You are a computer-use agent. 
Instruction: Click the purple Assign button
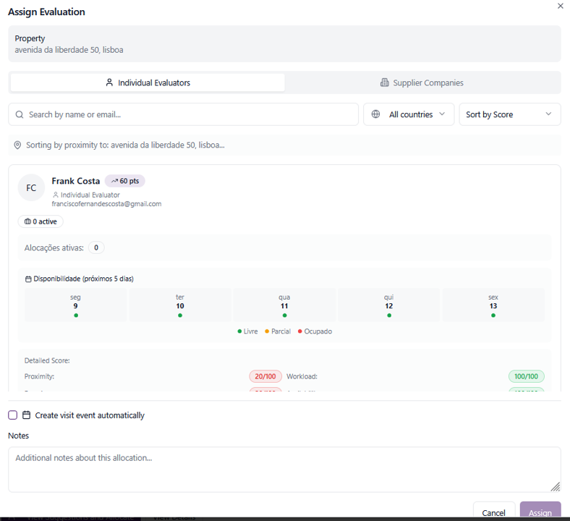540,512
